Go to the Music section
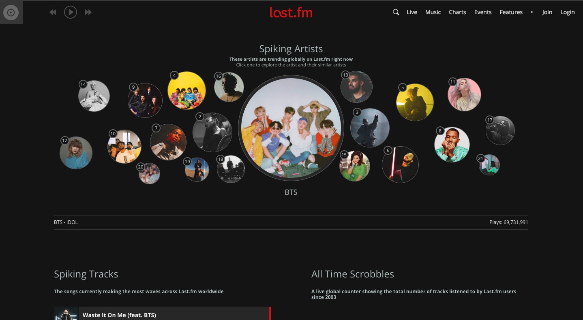Viewport: 583px width, 320px height. [433, 12]
